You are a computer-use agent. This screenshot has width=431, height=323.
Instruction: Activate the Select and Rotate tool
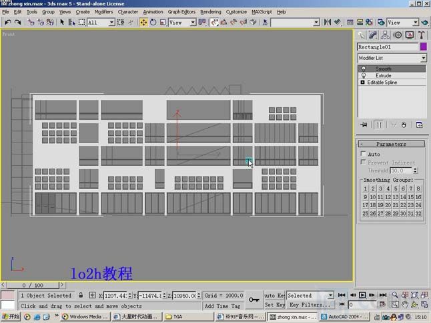click(153, 22)
